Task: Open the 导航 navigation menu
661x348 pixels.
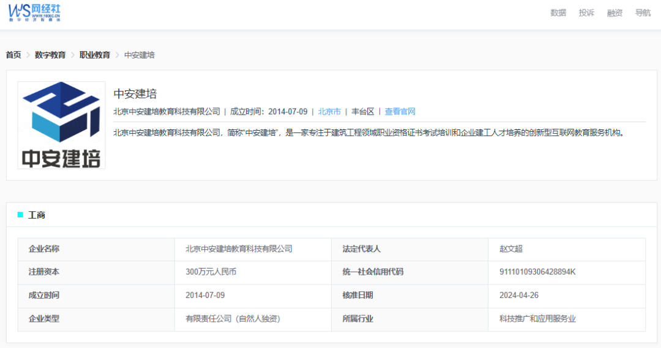Action: 643,13
